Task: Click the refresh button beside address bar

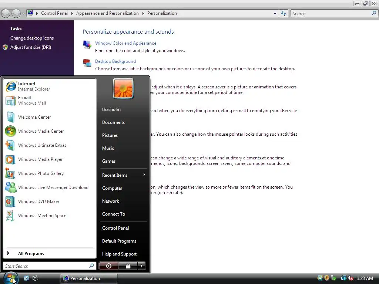Action: click(284, 14)
